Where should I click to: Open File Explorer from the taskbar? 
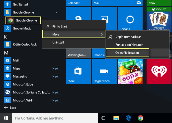116,118
